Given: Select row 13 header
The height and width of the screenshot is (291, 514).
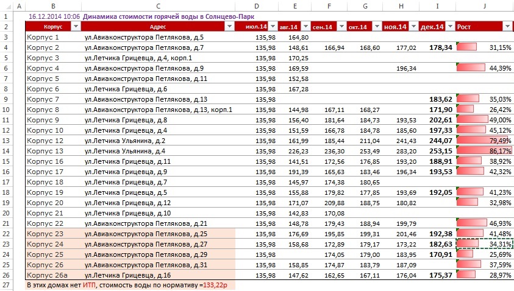Looking at the screenshot, I should point(6,141).
